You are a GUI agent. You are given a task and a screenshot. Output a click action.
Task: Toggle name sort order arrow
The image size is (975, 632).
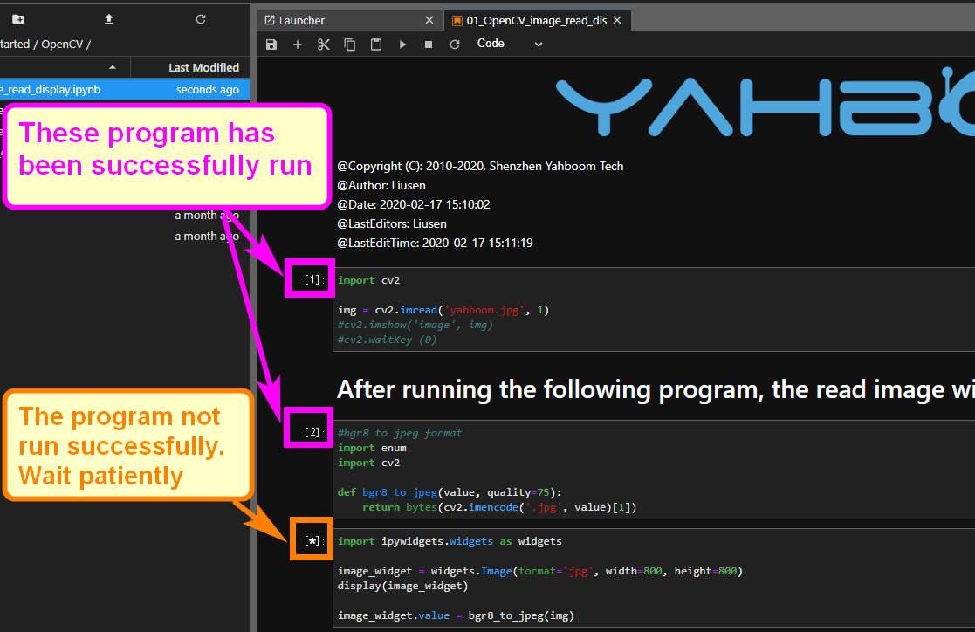113,67
